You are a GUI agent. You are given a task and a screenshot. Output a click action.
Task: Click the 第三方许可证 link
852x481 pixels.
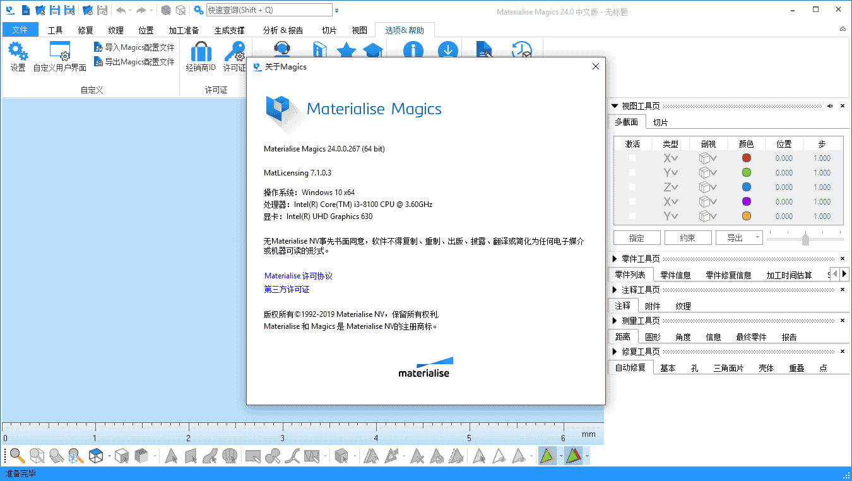(287, 290)
